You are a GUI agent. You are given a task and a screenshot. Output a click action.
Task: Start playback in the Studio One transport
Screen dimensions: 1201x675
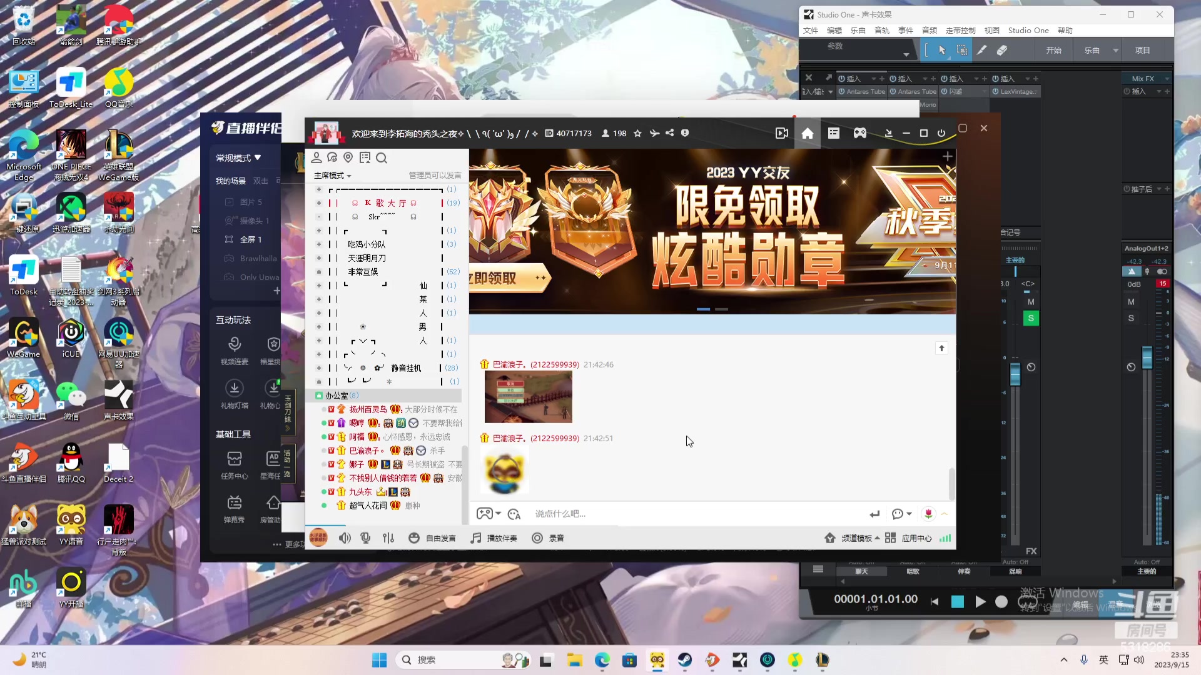click(x=980, y=601)
